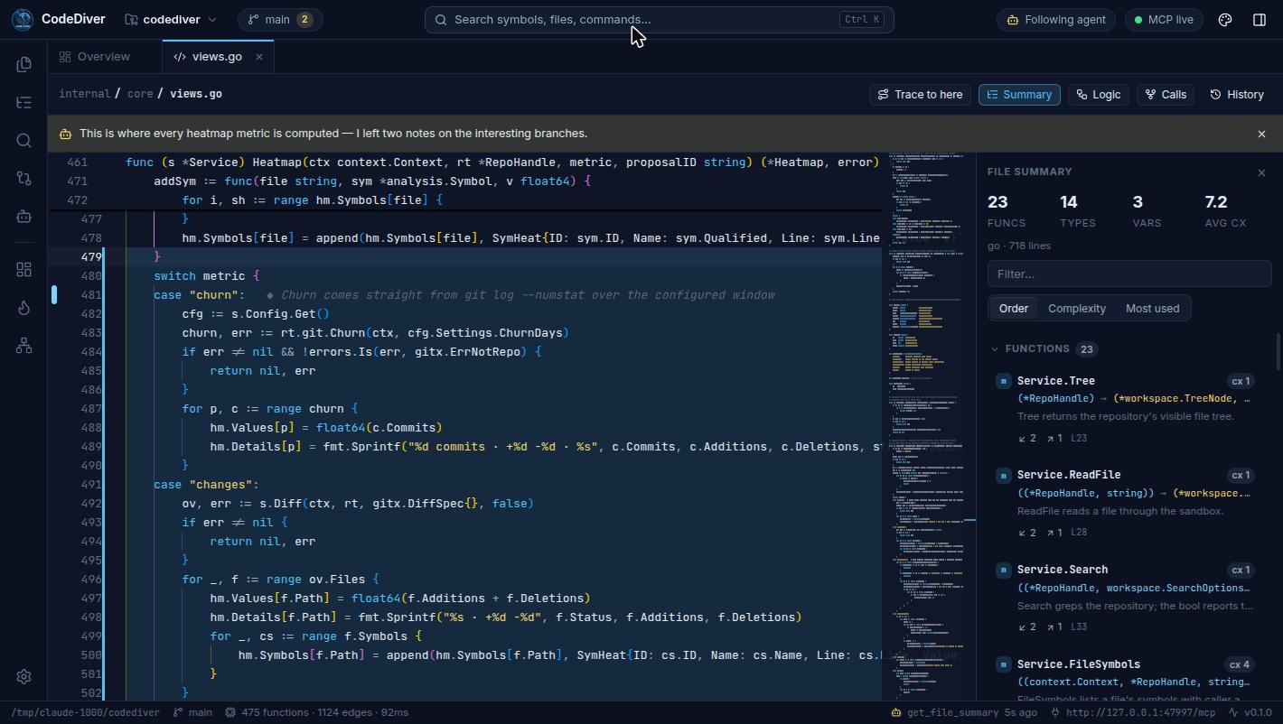The height and width of the screenshot is (724, 1283).
Task: Open the History view
Action: (x=1237, y=94)
